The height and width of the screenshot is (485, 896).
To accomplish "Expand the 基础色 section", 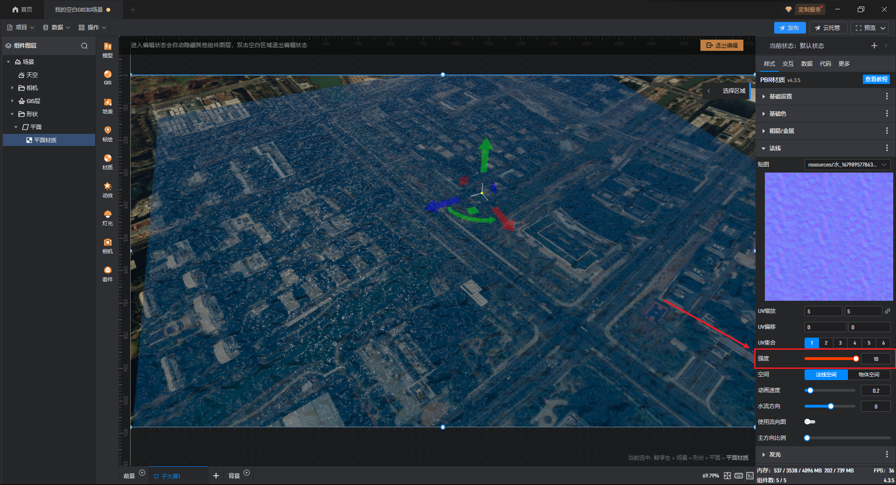I will (x=777, y=114).
